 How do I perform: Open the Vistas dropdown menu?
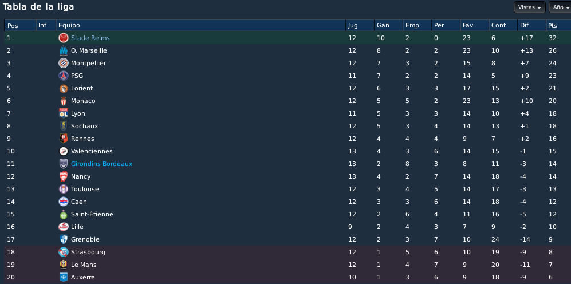(530, 7)
